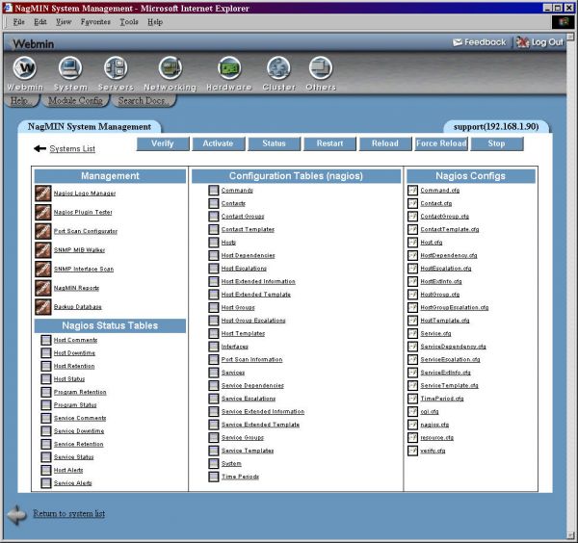This screenshot has height=543, width=578.
Task: Click the Restart button
Action: [329, 143]
